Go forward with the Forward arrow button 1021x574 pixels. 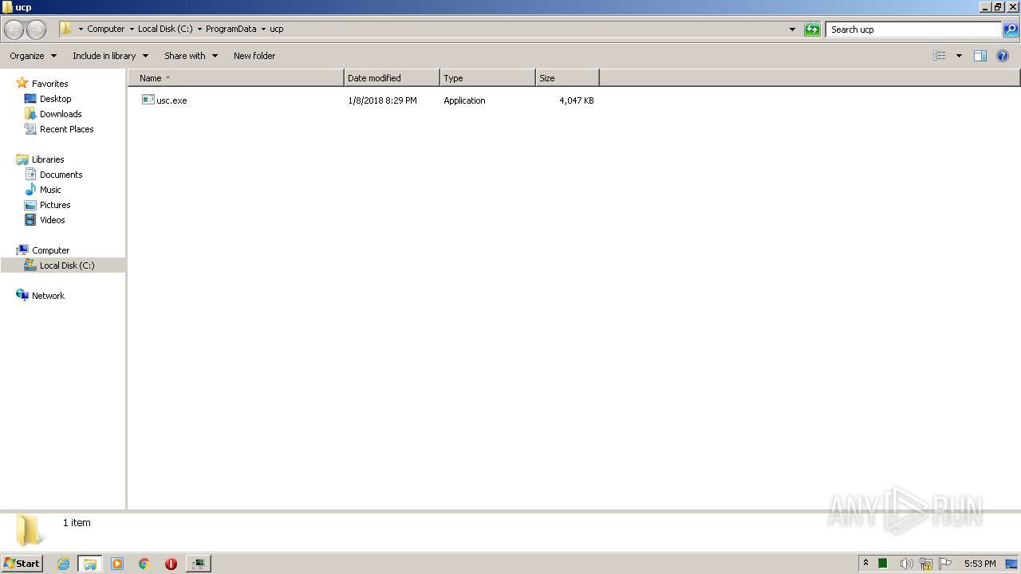coord(36,29)
